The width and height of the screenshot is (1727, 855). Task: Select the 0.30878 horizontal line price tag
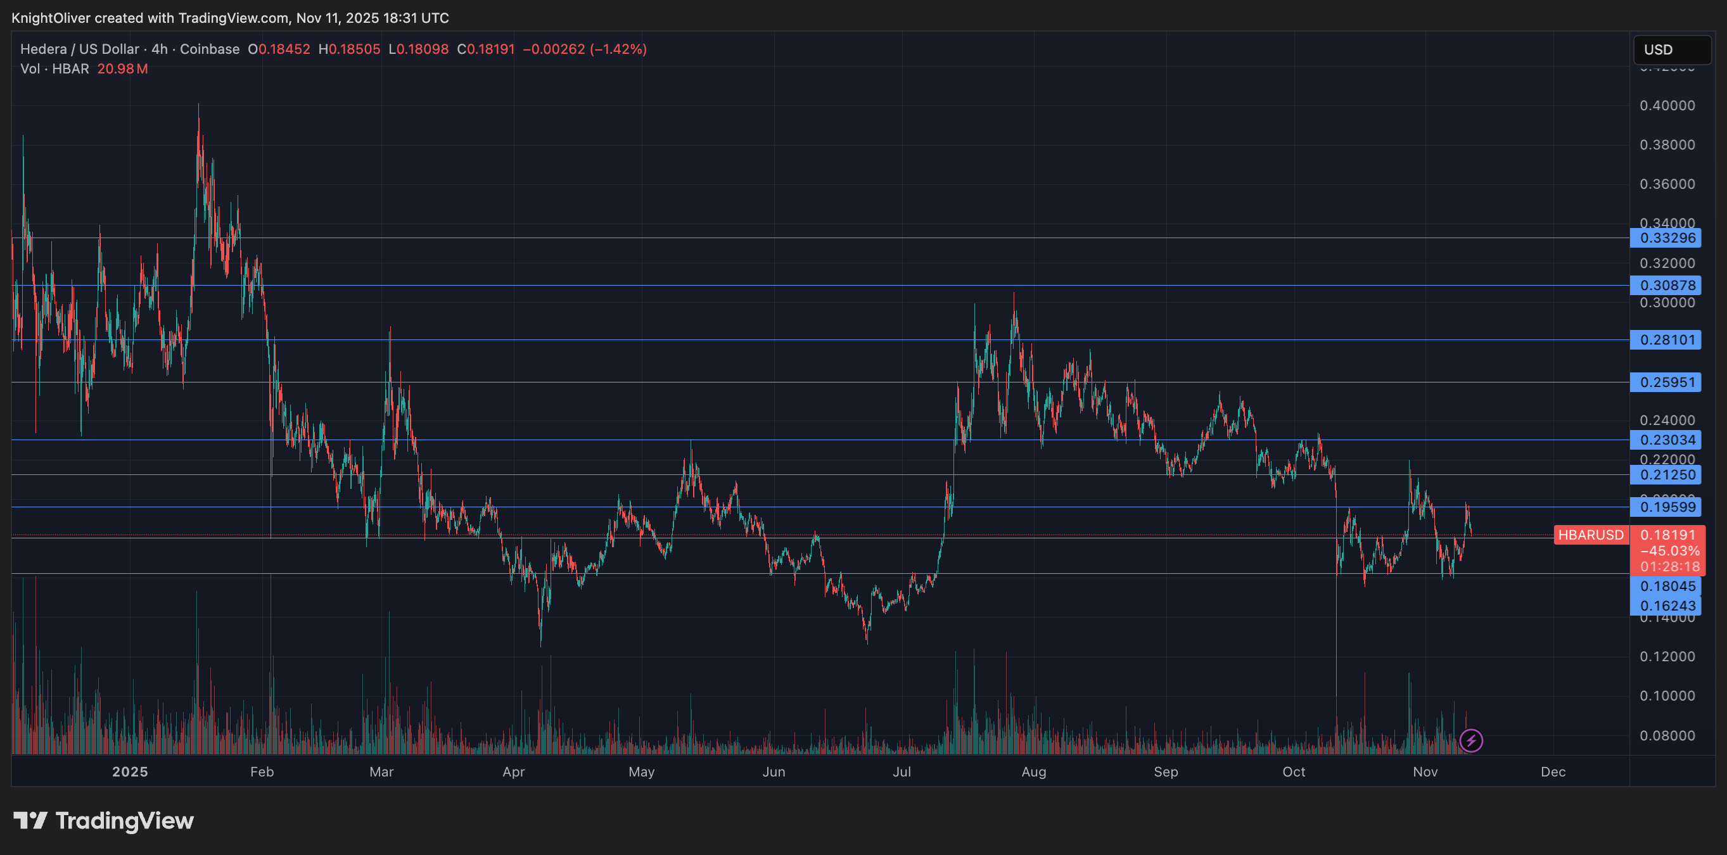click(x=1666, y=286)
